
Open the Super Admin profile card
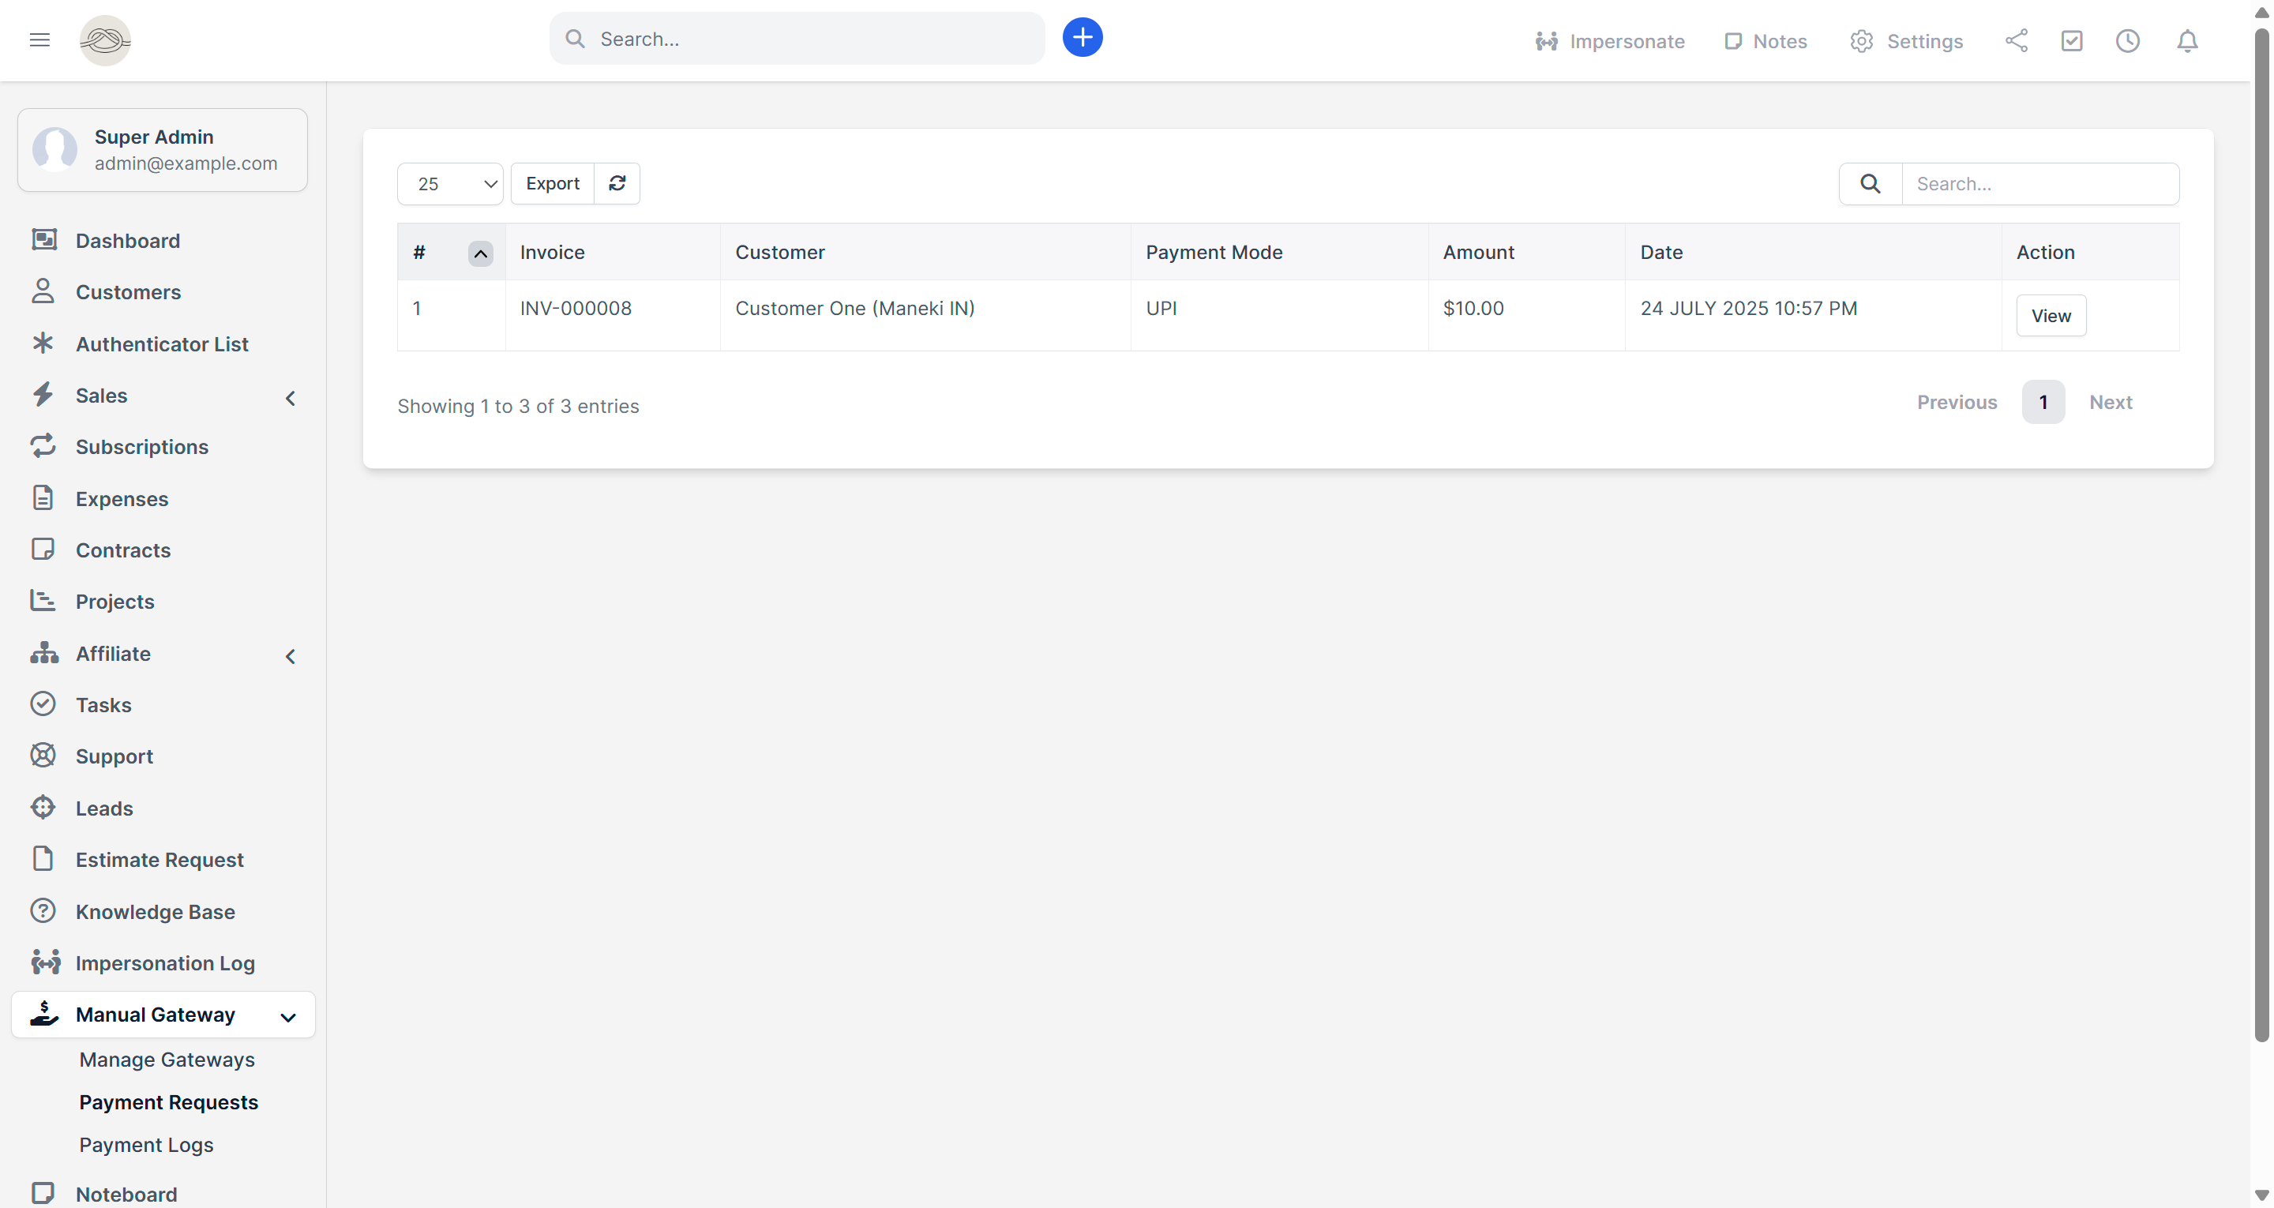[163, 149]
